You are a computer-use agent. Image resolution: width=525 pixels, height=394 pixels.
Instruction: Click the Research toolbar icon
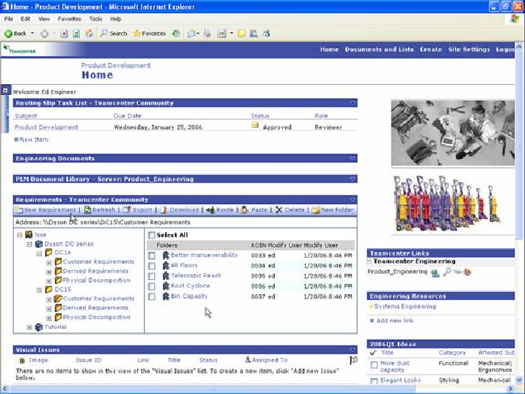[254, 34]
